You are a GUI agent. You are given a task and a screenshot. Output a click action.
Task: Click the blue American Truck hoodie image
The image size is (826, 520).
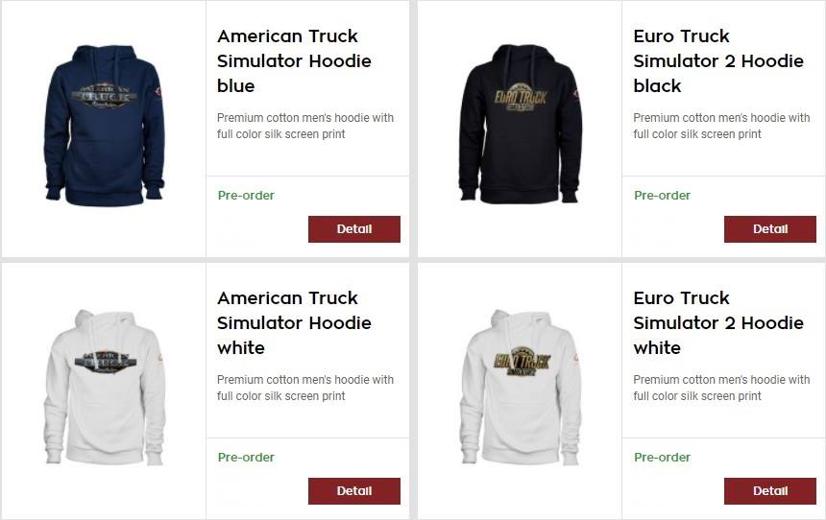tap(105, 125)
